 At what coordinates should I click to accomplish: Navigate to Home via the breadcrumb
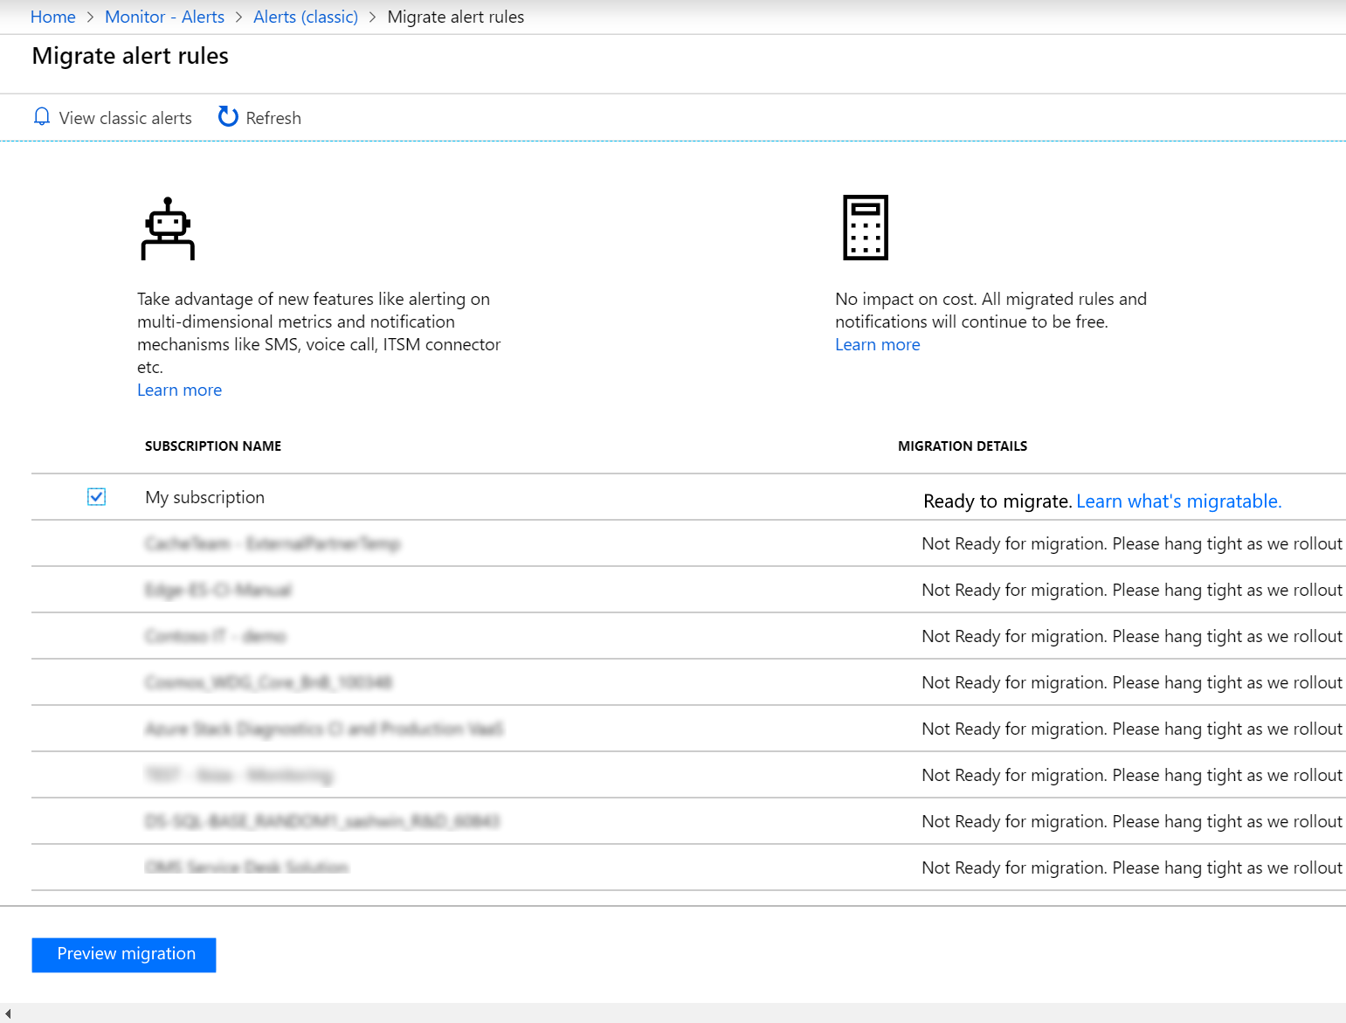52,17
